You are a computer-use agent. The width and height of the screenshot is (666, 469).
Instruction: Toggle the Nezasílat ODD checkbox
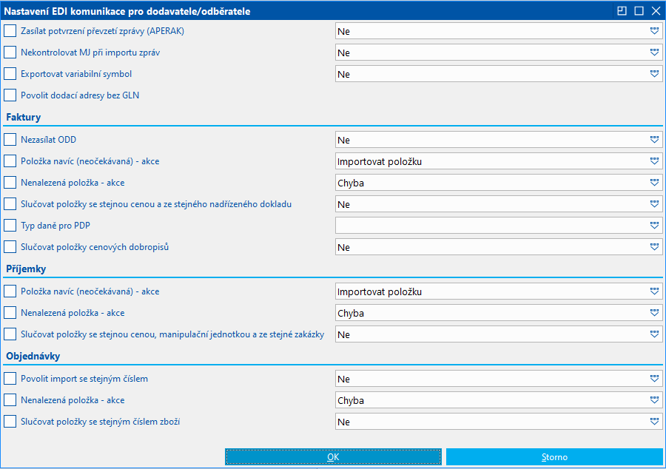point(10,139)
